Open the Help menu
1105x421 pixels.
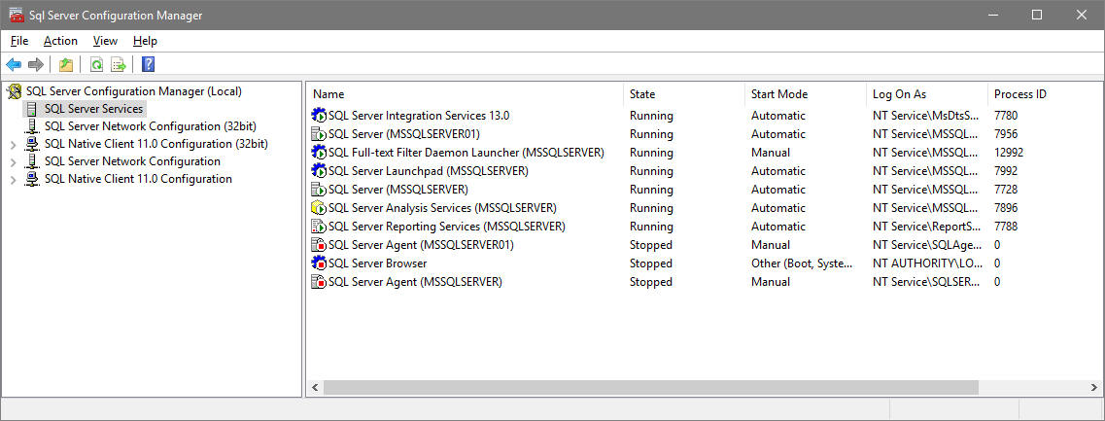pos(145,41)
